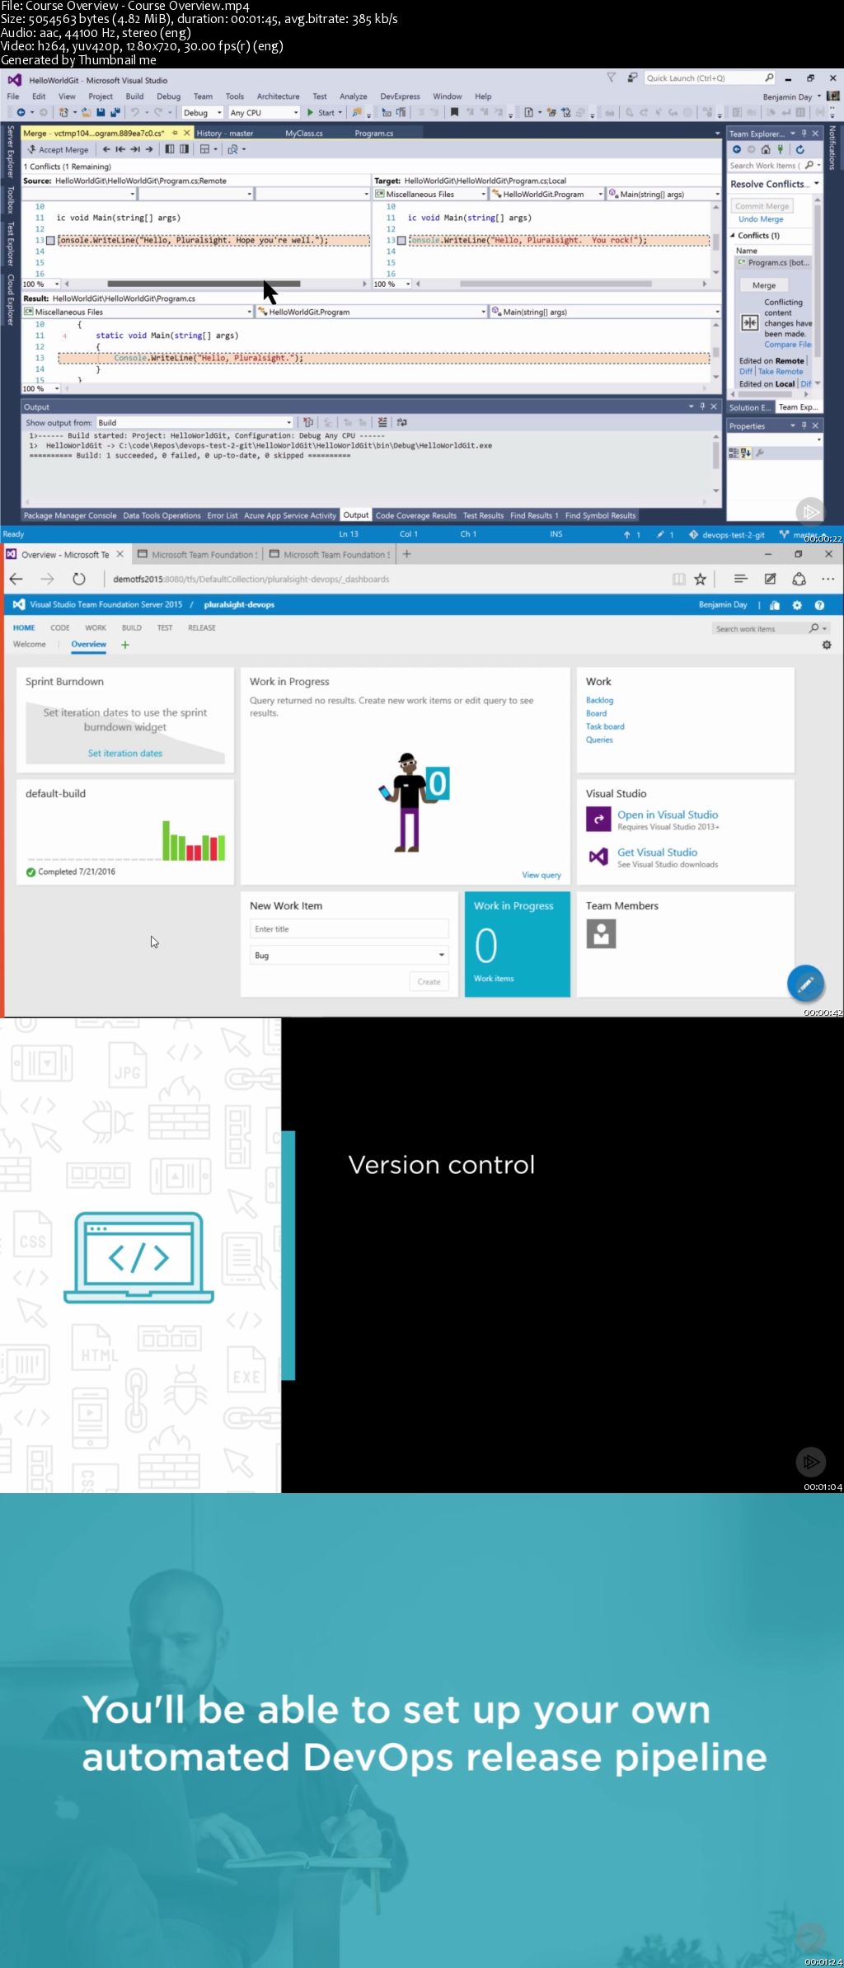
Task: Collapse the Conflicts (1) section
Action: pyautogui.click(x=733, y=236)
